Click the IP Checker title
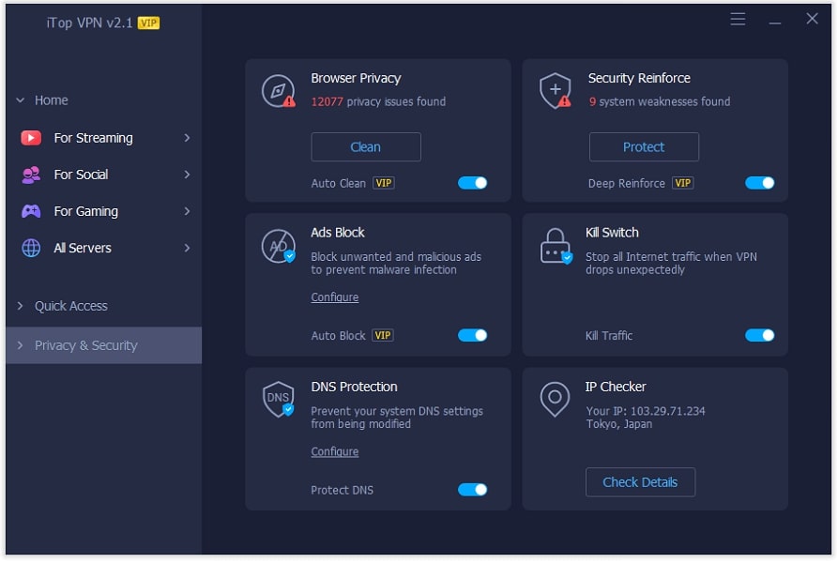838x563 pixels. (616, 387)
